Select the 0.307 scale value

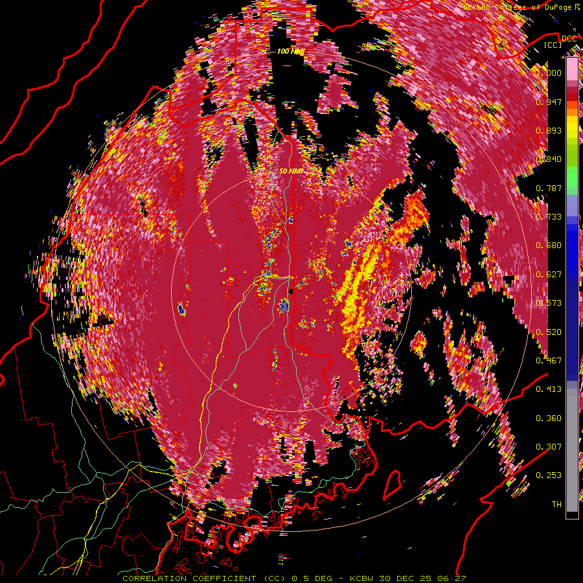pos(549,447)
